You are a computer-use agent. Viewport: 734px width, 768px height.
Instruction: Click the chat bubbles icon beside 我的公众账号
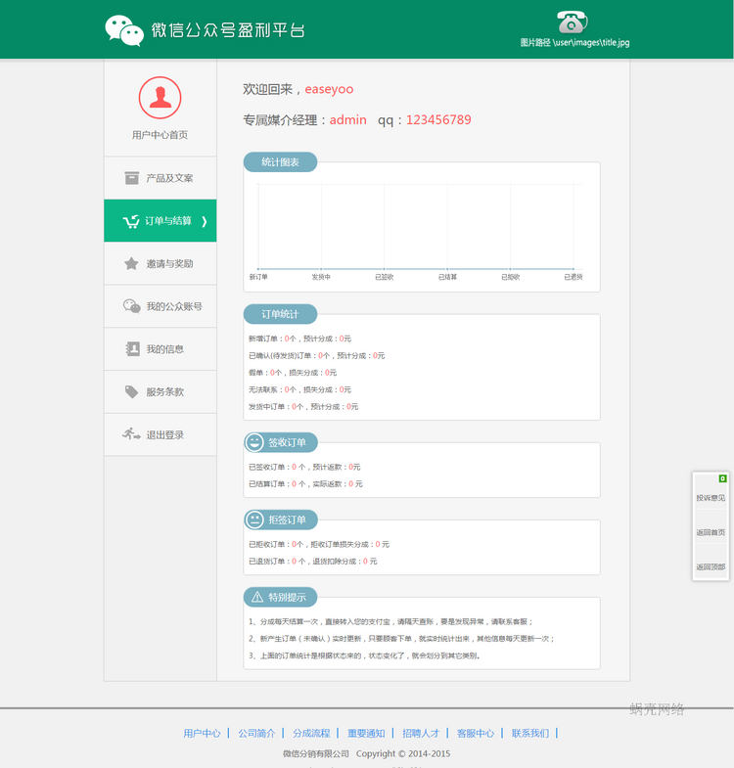[131, 306]
